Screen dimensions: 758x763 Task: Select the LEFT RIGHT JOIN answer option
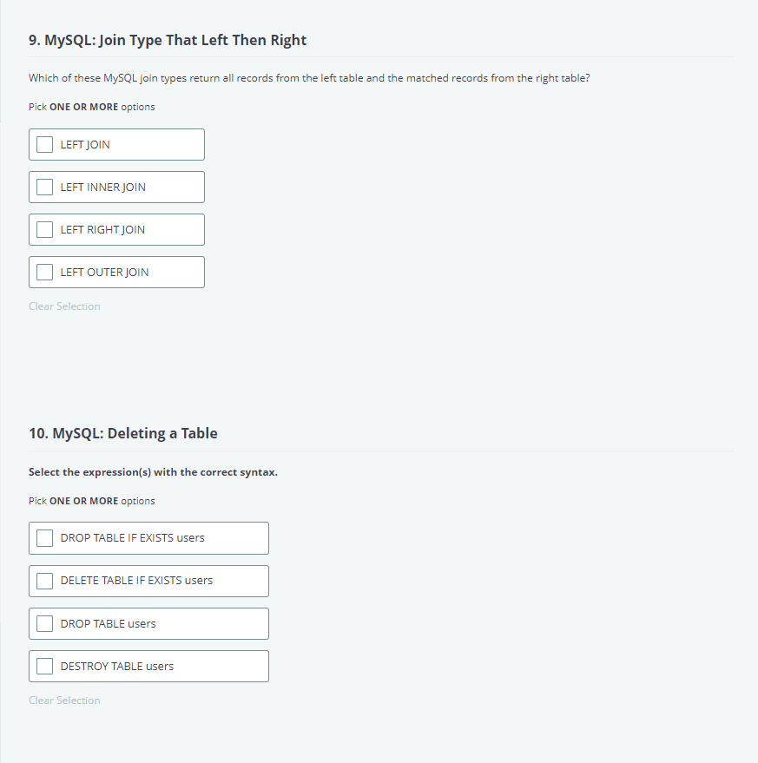pyautogui.click(x=116, y=229)
